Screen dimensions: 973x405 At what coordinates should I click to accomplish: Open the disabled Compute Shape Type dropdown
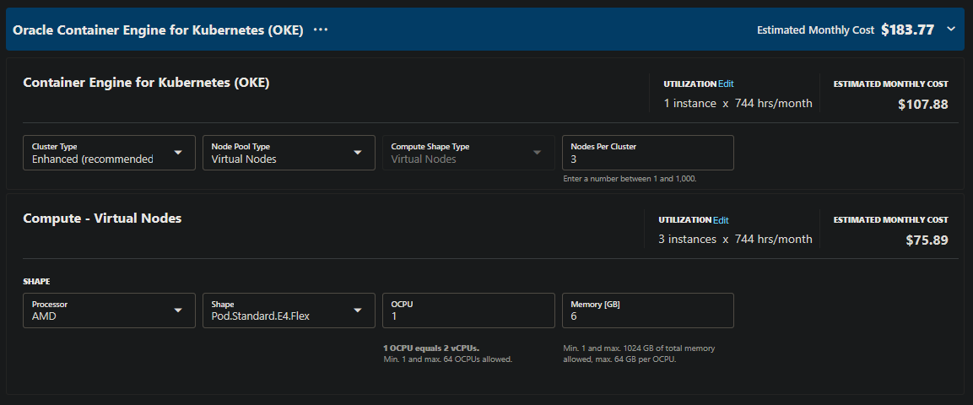point(469,153)
